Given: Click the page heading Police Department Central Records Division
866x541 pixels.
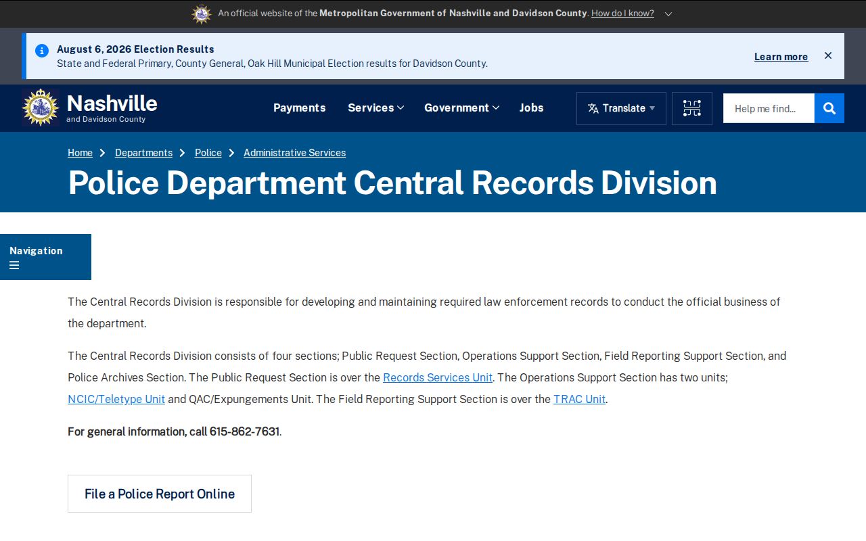Looking at the screenshot, I should 392,183.
